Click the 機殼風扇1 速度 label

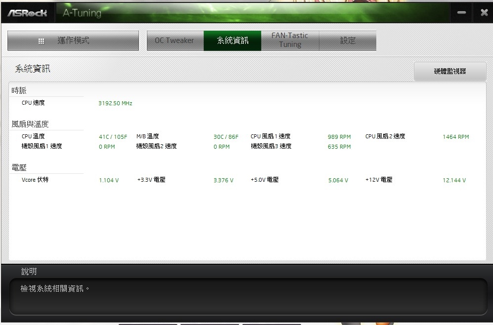click(x=42, y=146)
